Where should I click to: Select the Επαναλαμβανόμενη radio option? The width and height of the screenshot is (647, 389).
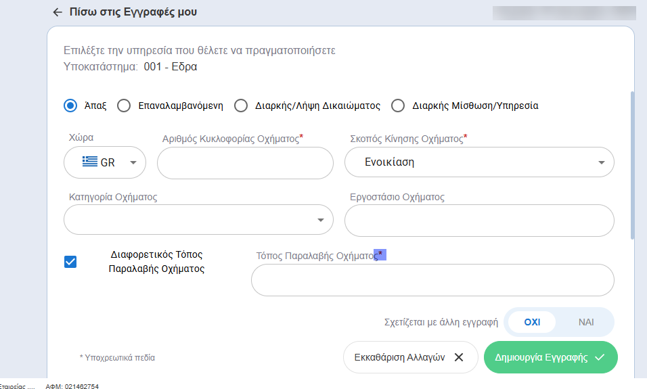[124, 106]
